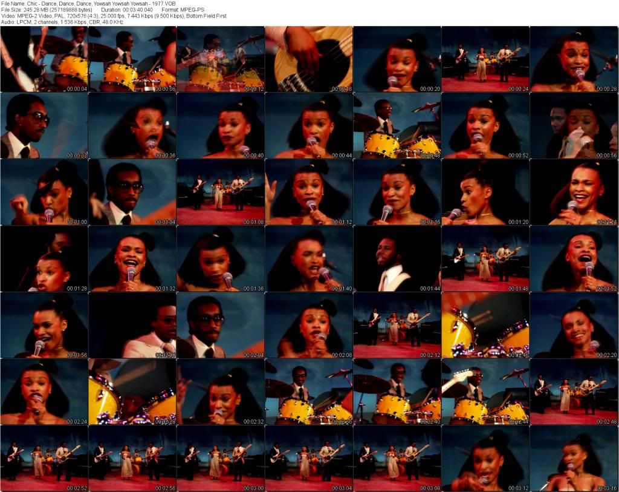Click the thumbnail timestamped 00:01:12

[x=309, y=192]
